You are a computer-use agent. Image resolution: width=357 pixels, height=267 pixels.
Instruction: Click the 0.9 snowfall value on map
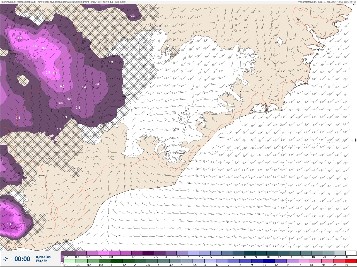[x=20, y=38]
